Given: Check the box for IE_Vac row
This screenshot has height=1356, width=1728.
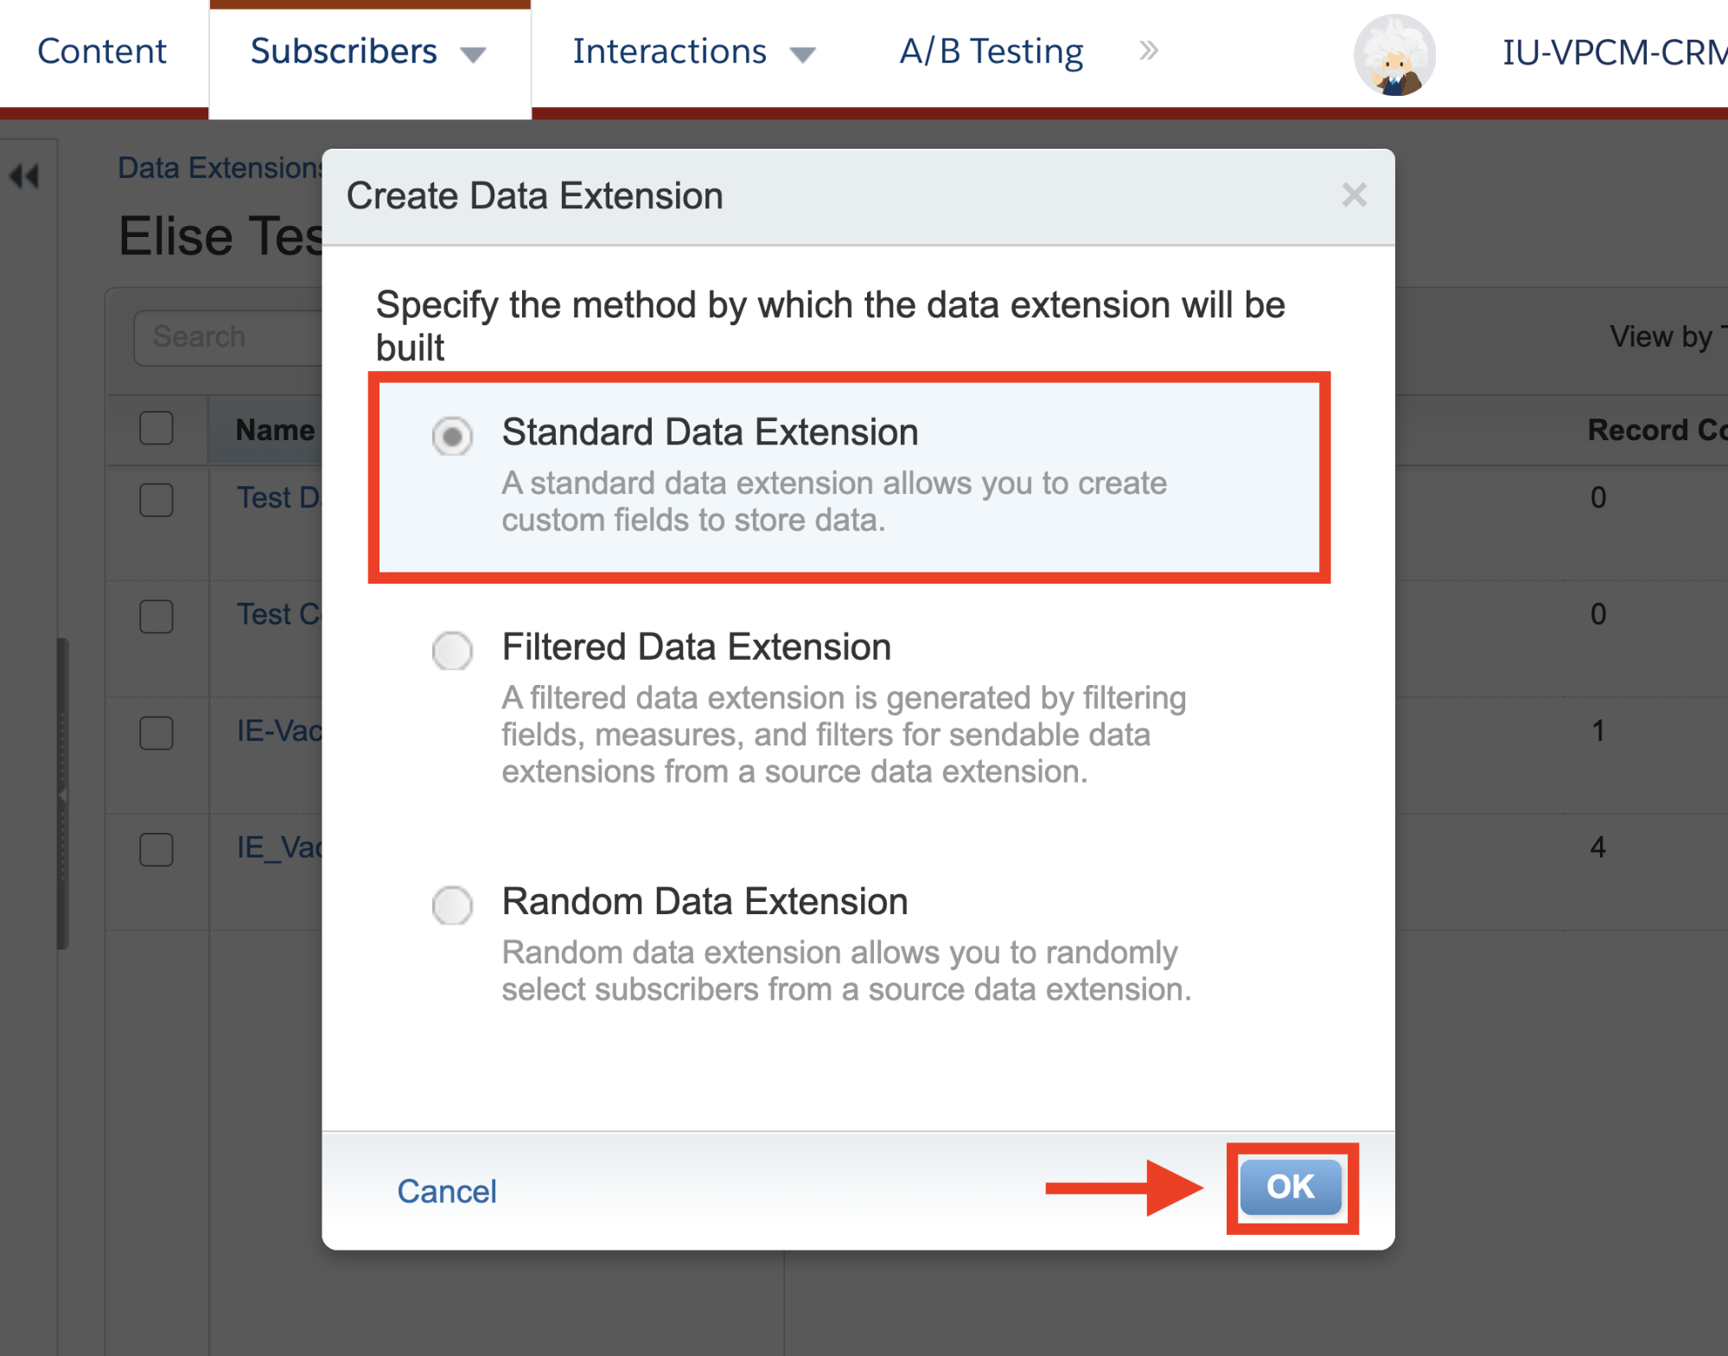Looking at the screenshot, I should tap(156, 849).
